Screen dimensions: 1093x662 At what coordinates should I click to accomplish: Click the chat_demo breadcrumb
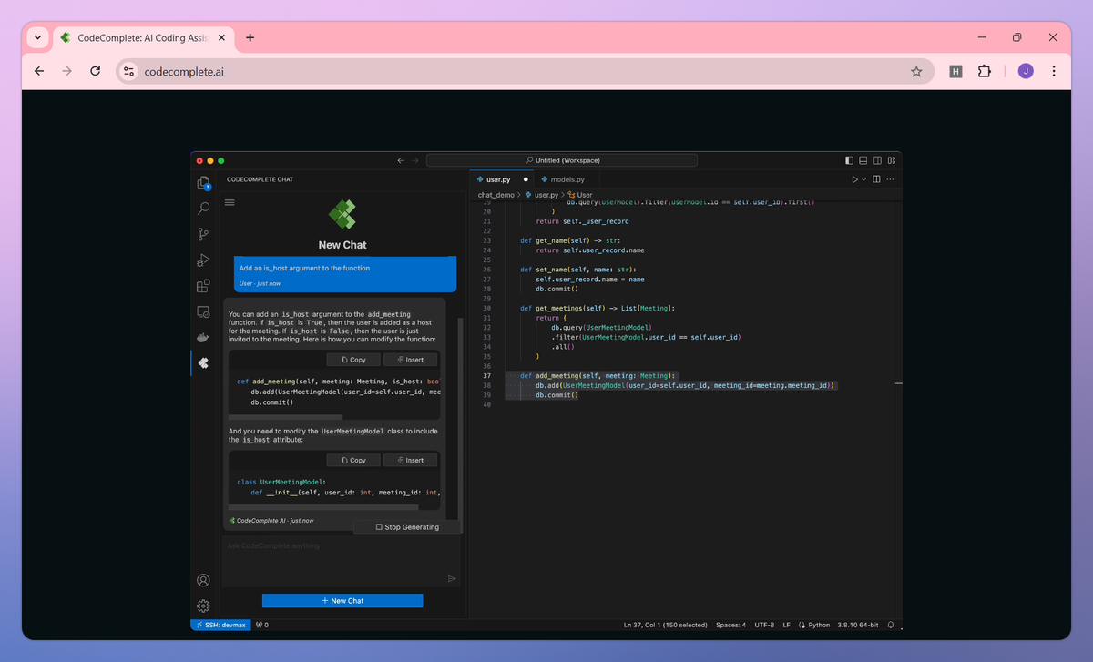point(496,195)
